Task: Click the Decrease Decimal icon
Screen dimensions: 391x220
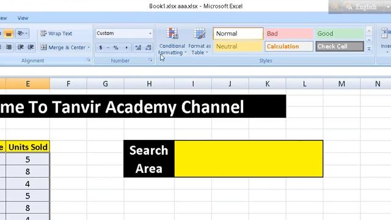Action: point(148,48)
